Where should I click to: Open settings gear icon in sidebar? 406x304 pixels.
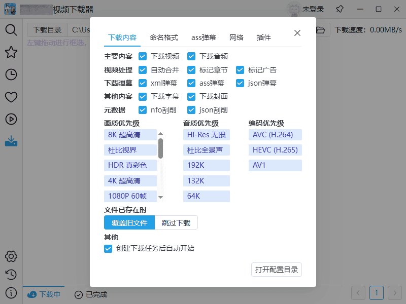click(x=11, y=256)
